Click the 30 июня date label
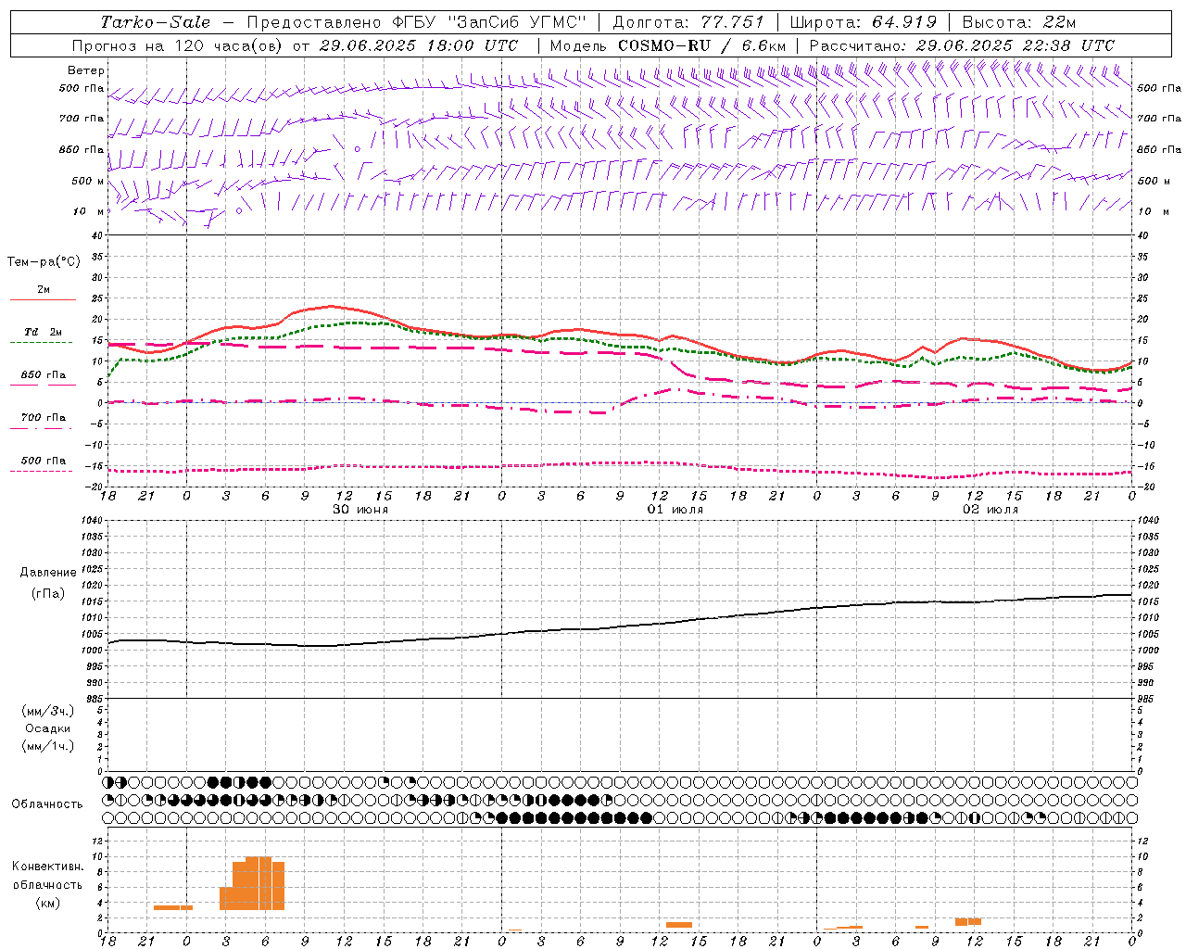 coord(360,510)
